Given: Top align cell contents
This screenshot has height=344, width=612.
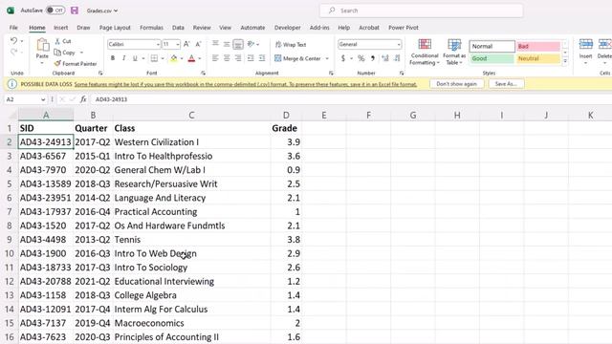Looking at the screenshot, I should [x=215, y=44].
